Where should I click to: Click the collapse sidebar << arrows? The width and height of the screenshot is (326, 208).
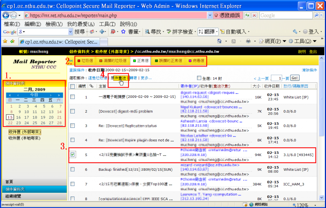pos(71,60)
